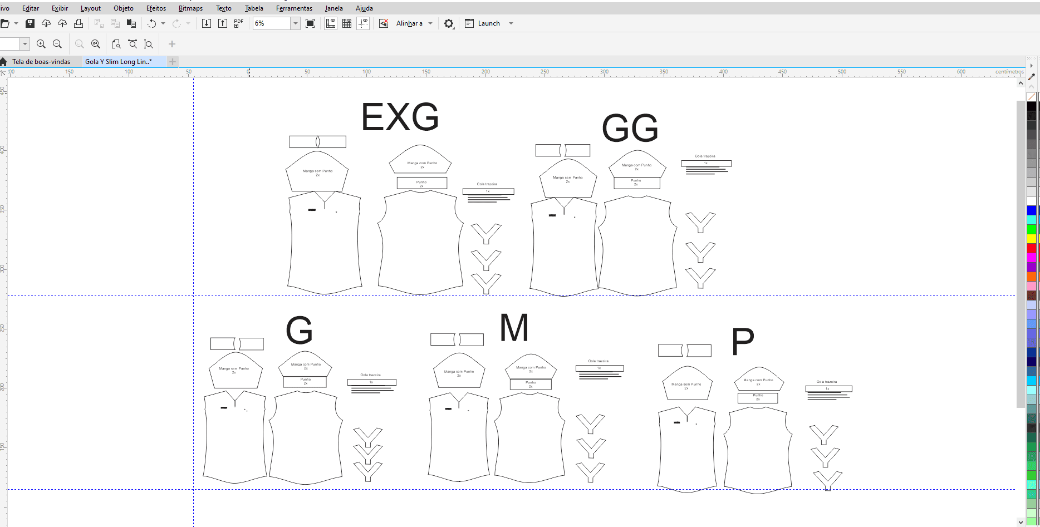Open the Objeto menu

pos(124,8)
